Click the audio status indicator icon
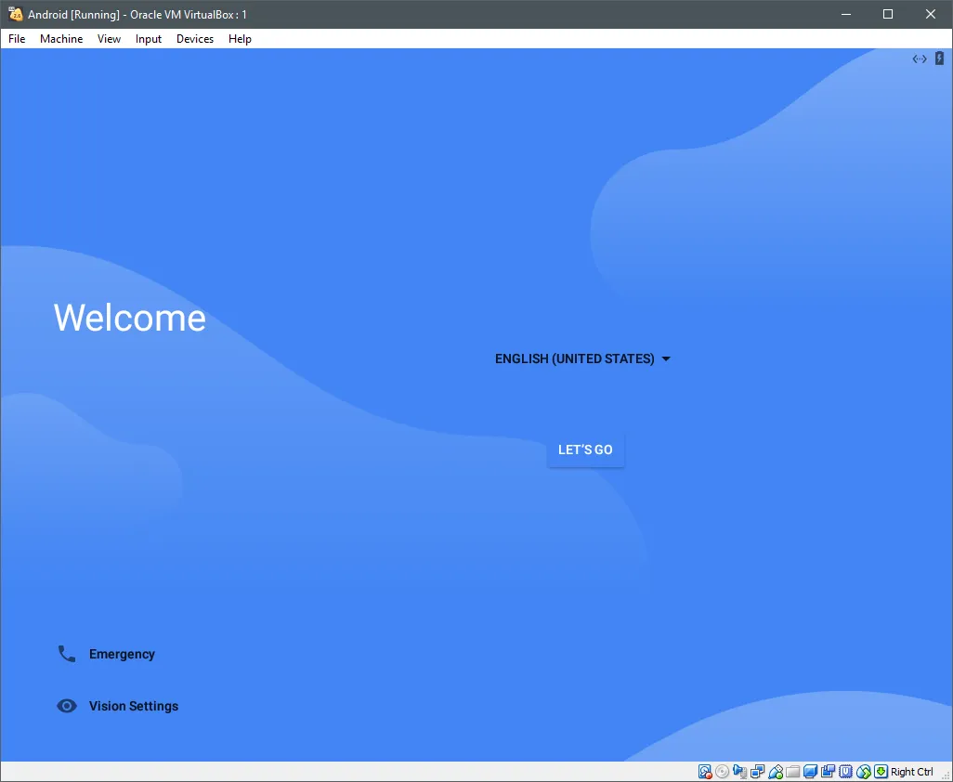 click(740, 772)
